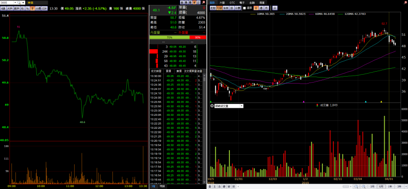Expand the volume indicator selection dropdown

pyautogui.click(x=242, y=106)
